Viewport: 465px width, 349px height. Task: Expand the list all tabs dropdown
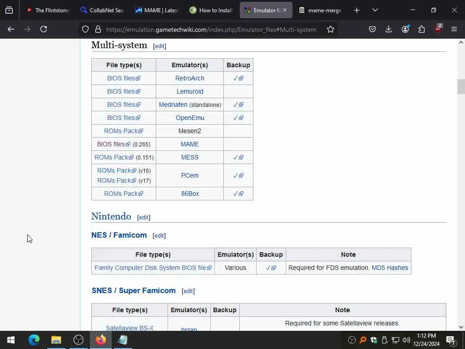375,10
